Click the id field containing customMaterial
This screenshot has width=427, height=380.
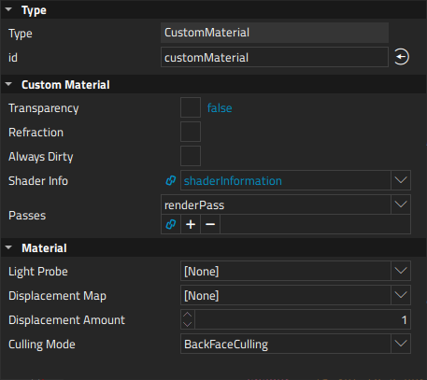pos(275,57)
